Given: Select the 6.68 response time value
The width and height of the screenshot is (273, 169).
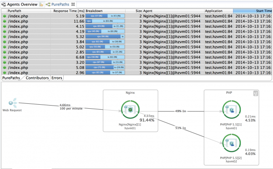Looking at the screenshot, I should tap(80, 58).
